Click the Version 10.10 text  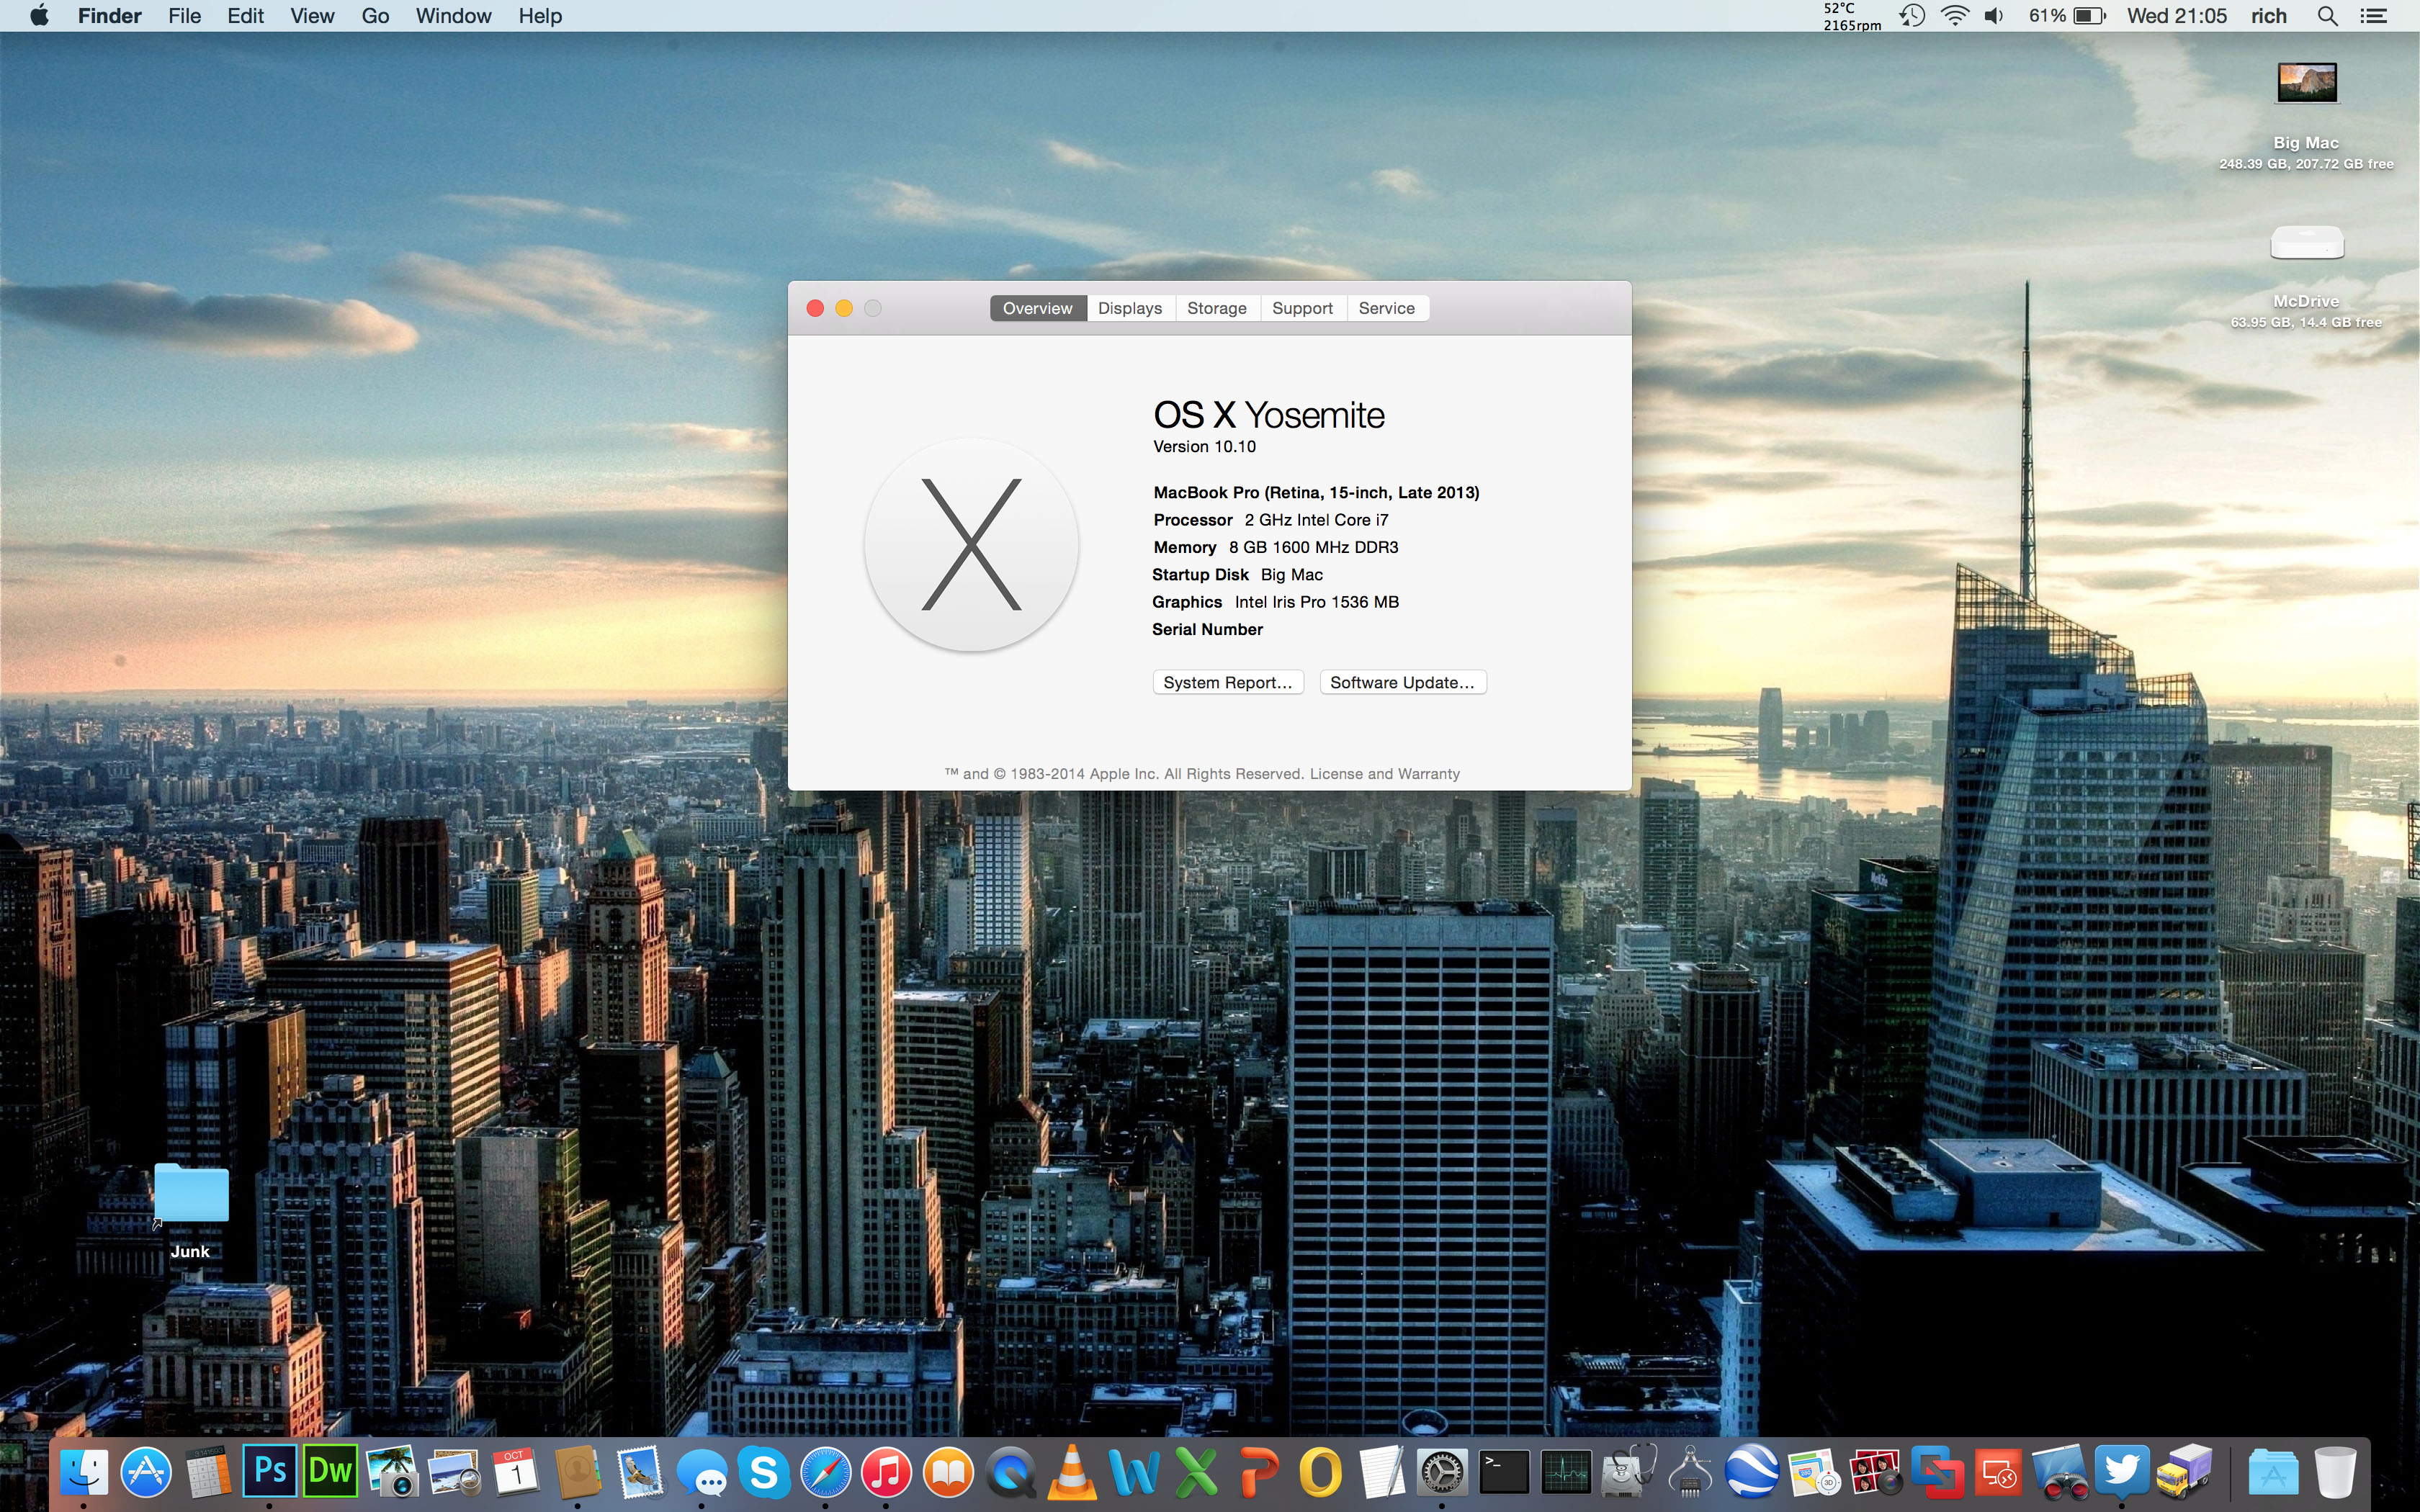pos(1205,447)
